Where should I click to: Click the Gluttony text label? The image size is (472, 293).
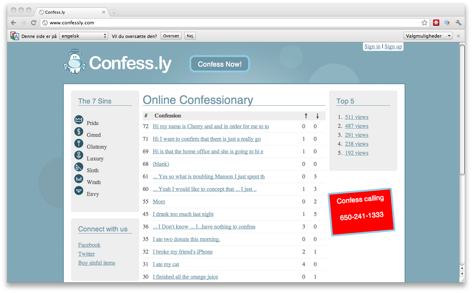(x=97, y=147)
